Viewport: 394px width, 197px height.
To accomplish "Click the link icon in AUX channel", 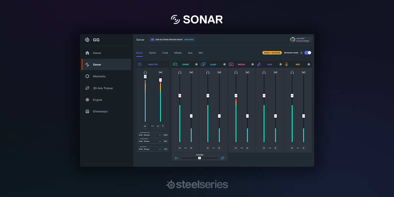I will 270,148.
